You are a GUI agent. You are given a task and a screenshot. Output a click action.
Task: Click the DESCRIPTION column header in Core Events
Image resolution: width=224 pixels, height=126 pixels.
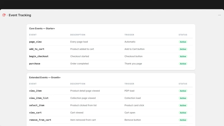[x=78, y=35]
